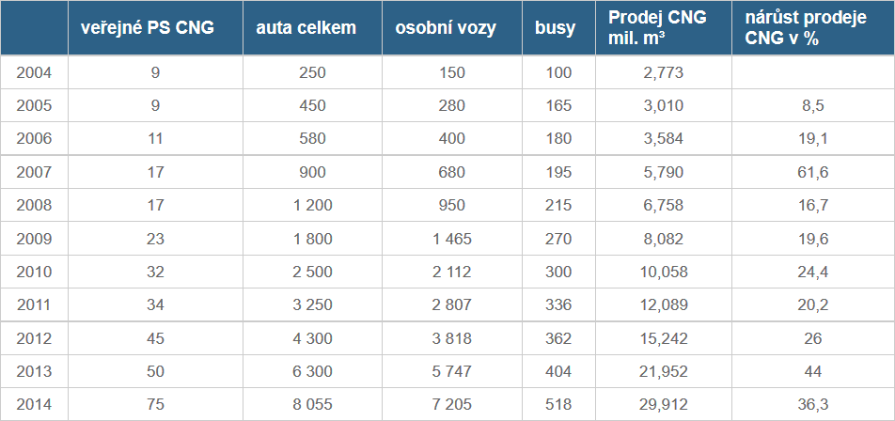
Task: Click the 2004 year row label
Action: (34, 72)
